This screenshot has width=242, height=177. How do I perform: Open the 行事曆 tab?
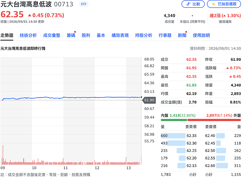(165, 35)
